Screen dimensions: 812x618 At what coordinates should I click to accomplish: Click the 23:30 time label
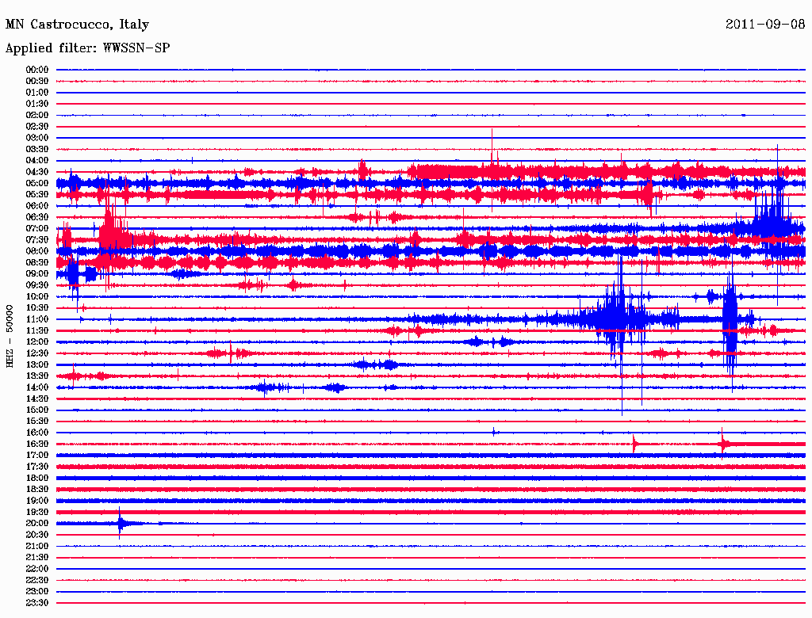[36, 603]
